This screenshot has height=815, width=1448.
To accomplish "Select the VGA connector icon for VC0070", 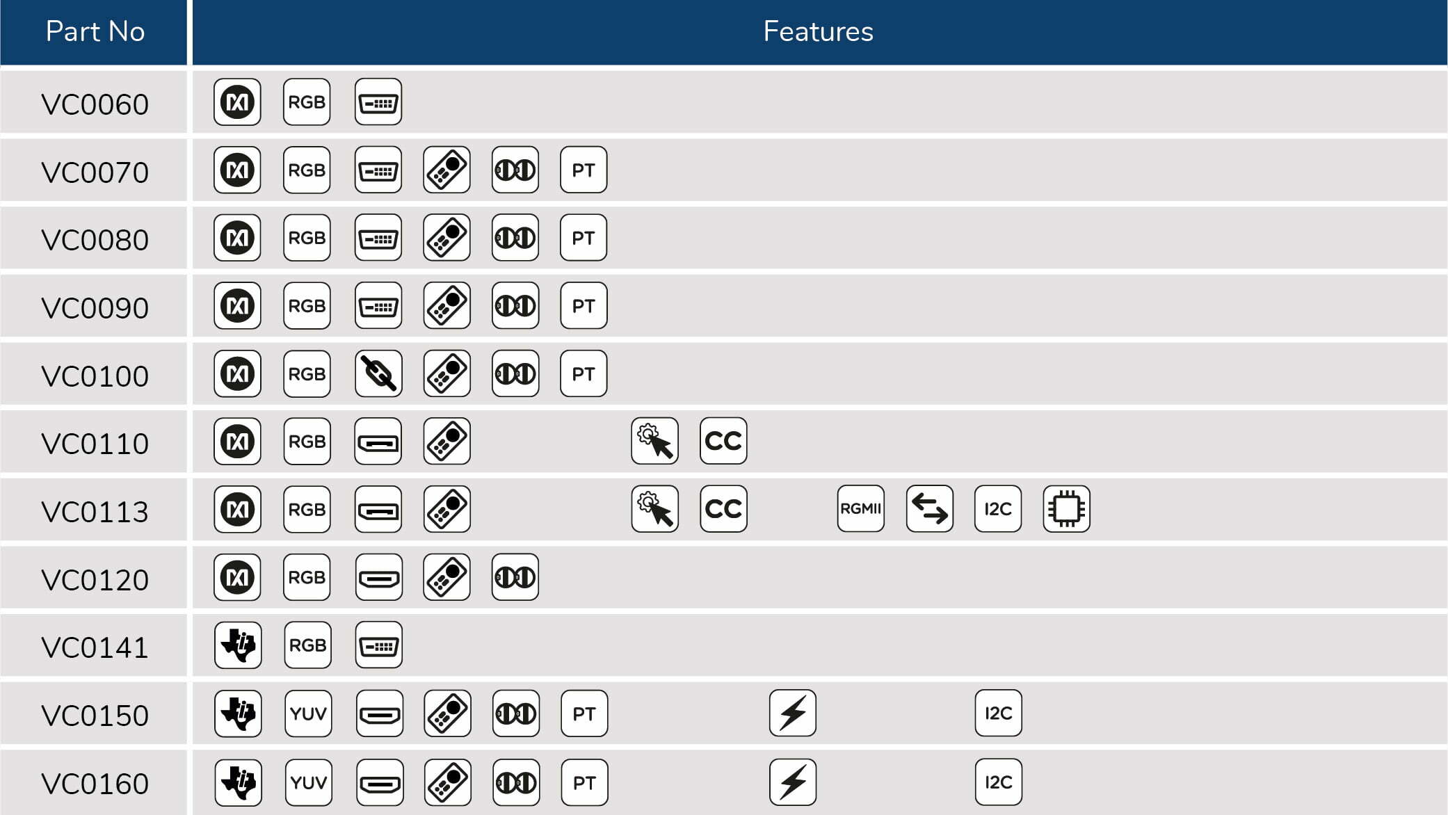I will (x=378, y=170).
